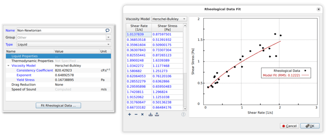Click the Unit column header in properties
328x137 pixels.
[105, 51]
